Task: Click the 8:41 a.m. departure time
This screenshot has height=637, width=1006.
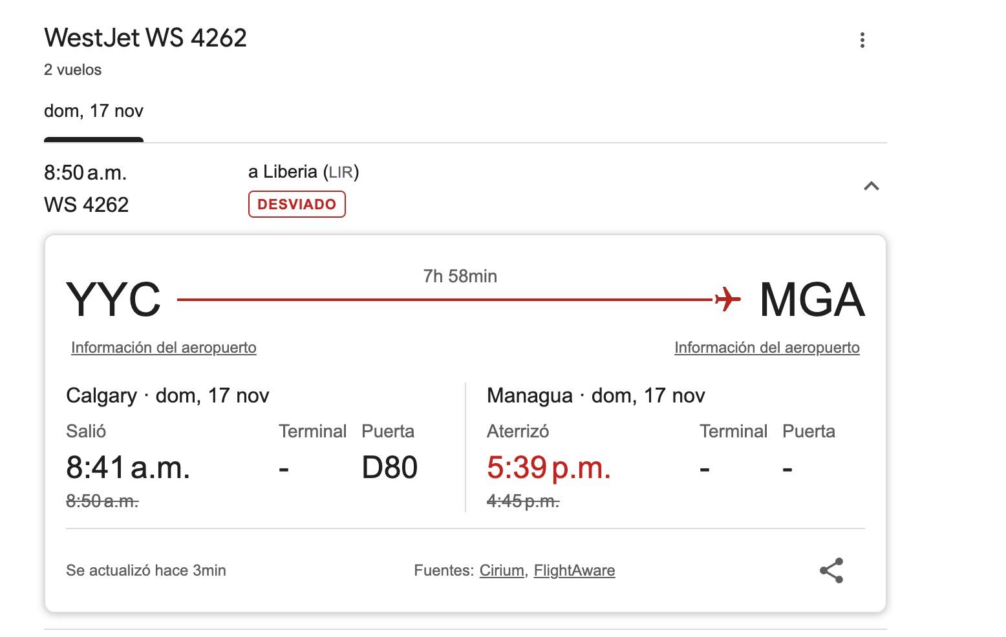Action: click(x=128, y=467)
